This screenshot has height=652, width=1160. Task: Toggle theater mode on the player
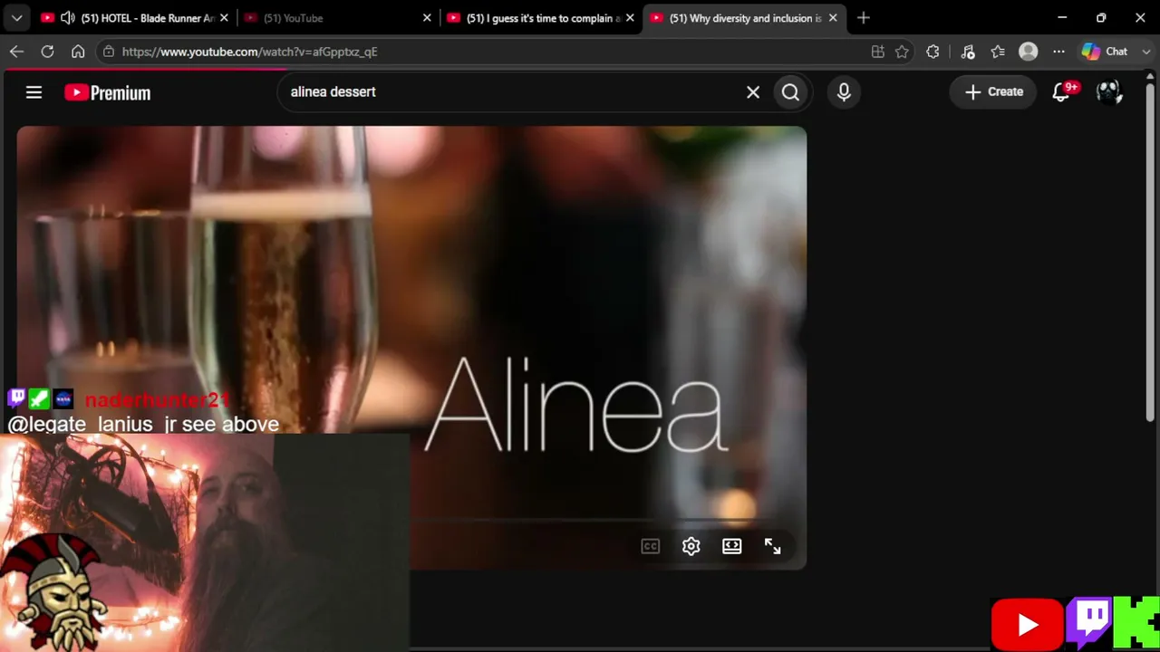click(x=731, y=546)
